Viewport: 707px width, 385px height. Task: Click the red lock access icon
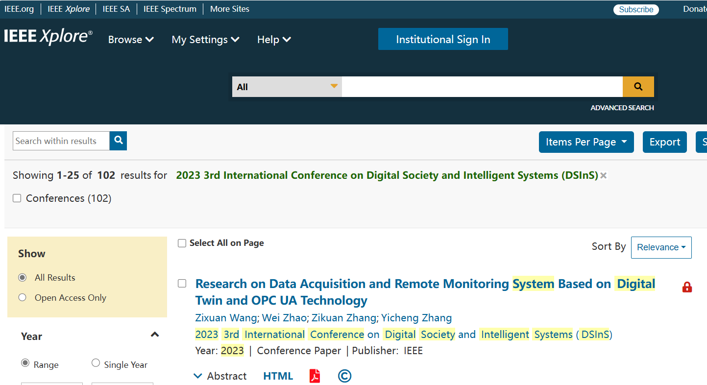pyautogui.click(x=687, y=288)
